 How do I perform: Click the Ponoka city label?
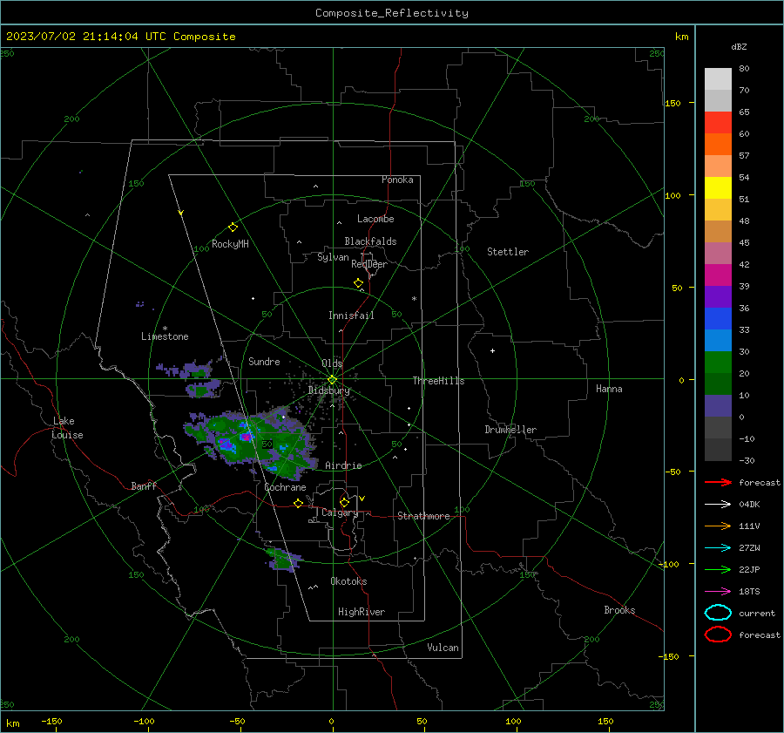pos(397,180)
